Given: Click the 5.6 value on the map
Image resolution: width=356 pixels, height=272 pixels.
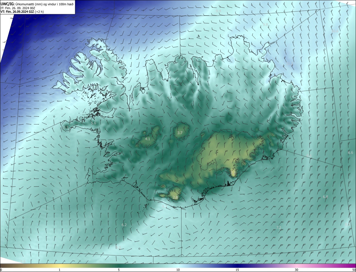Looking at the screenshot, I should tap(93, 123).
